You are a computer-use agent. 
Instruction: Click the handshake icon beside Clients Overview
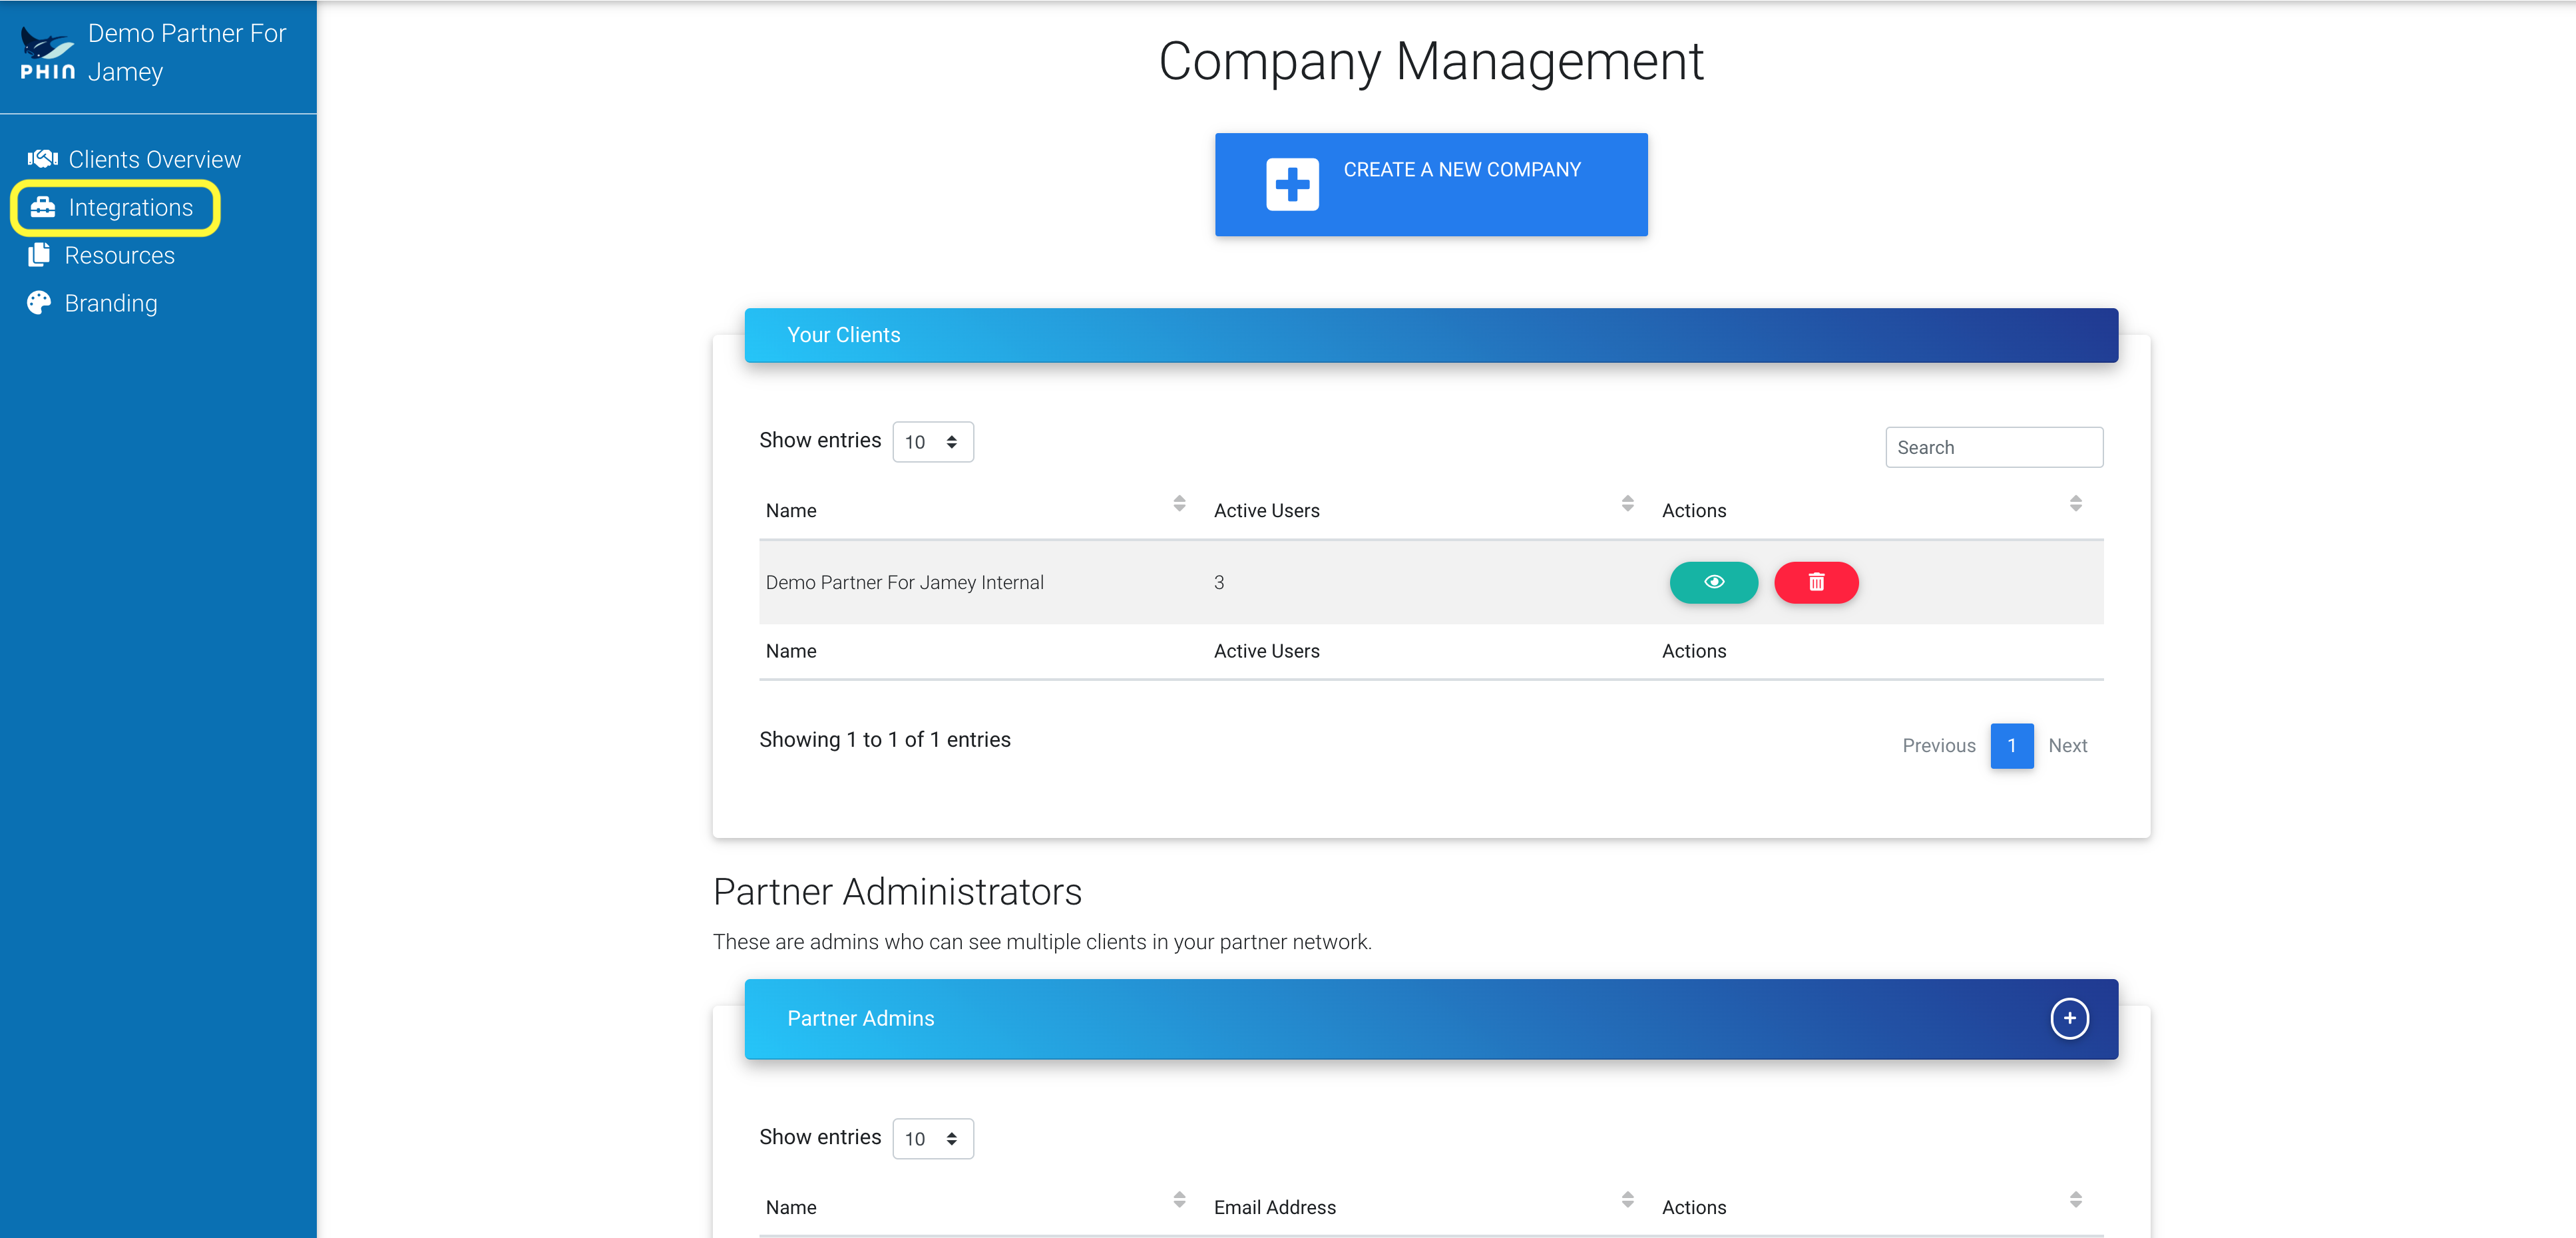coord(42,159)
